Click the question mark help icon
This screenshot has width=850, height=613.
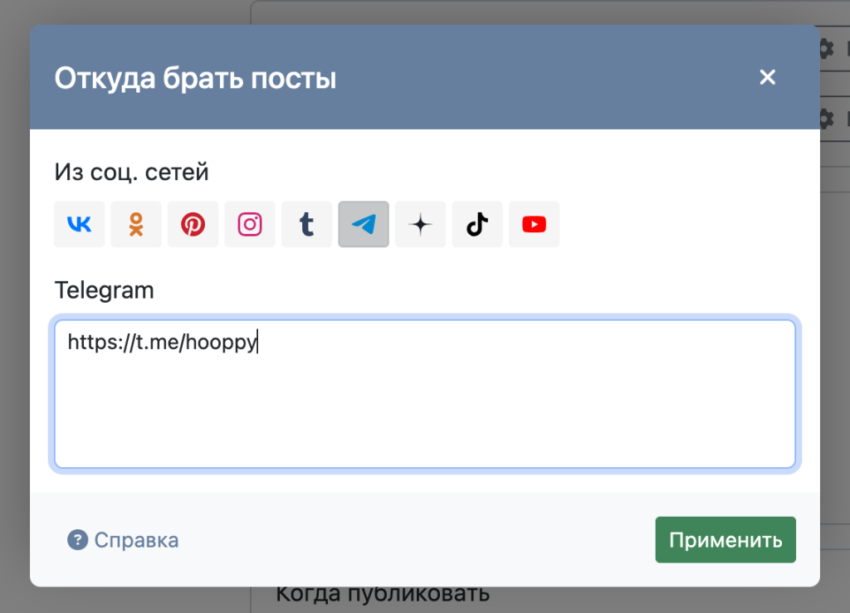(x=77, y=541)
